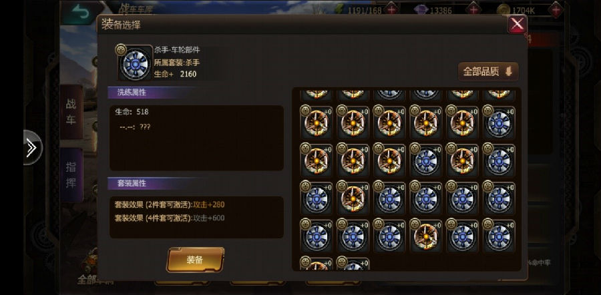Select first blue wheel in third row
This screenshot has height=295, width=601.
point(317,198)
